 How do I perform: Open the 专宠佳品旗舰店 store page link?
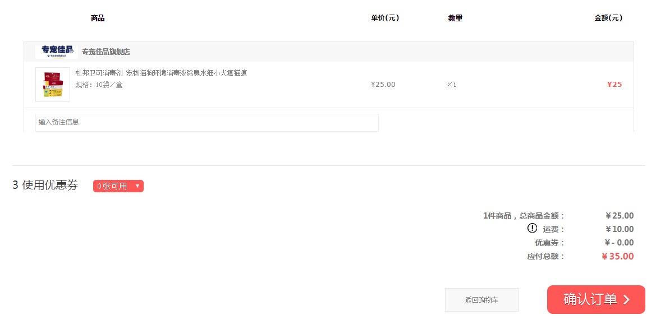click(x=106, y=52)
